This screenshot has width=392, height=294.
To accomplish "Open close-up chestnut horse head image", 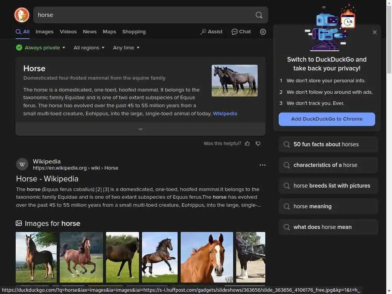I will point(207,257).
